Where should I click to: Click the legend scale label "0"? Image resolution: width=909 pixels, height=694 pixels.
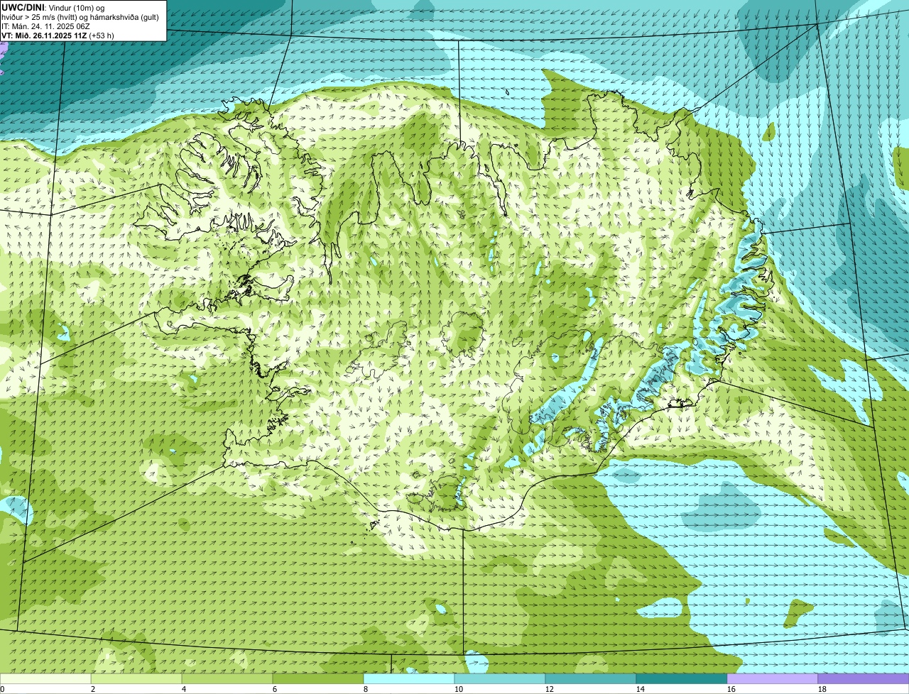2,689
